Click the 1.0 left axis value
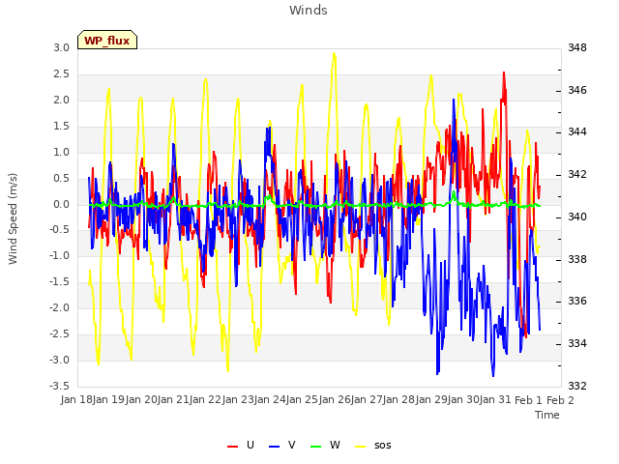This screenshot has width=619, height=464. click(62, 153)
